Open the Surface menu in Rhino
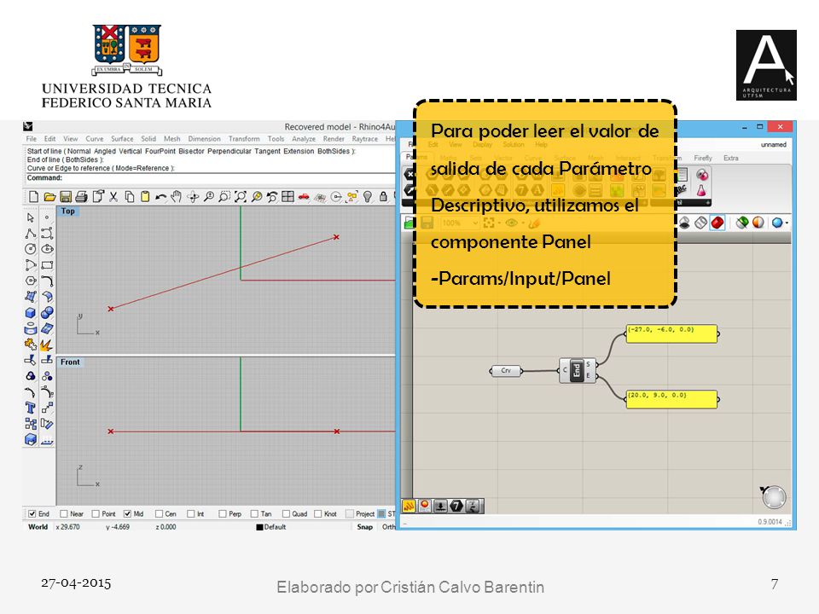 [x=122, y=139]
